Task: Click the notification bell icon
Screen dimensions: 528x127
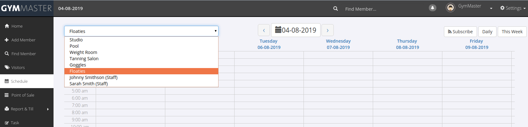Action: click(433, 8)
